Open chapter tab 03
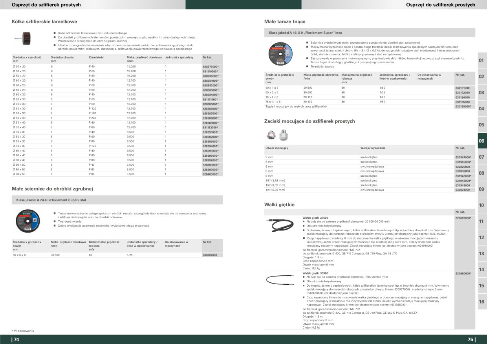This screenshot has width=487, height=344. point(482,93)
